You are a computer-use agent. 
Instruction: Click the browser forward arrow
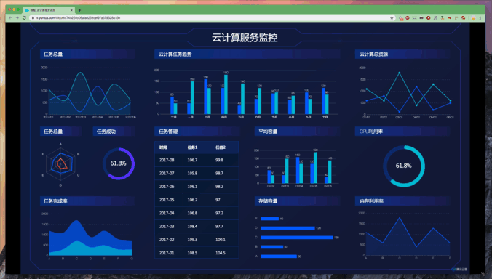tap(17, 18)
